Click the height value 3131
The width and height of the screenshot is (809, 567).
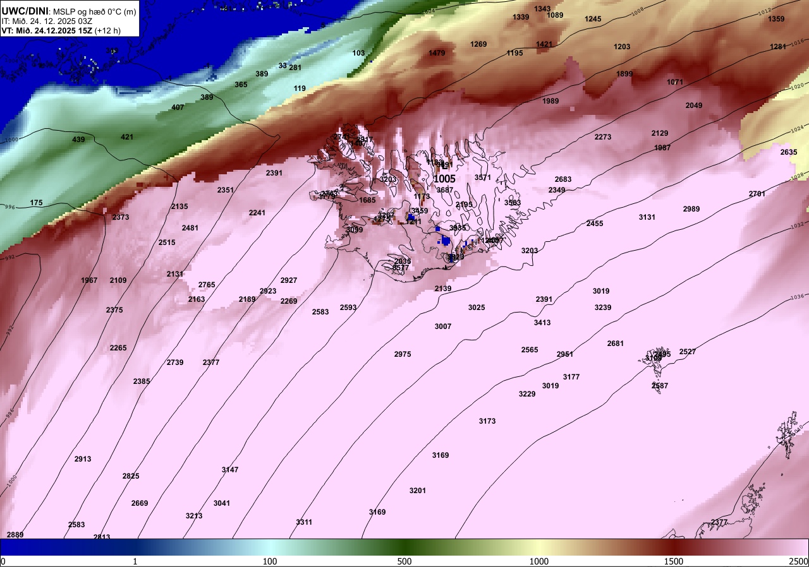click(x=647, y=217)
